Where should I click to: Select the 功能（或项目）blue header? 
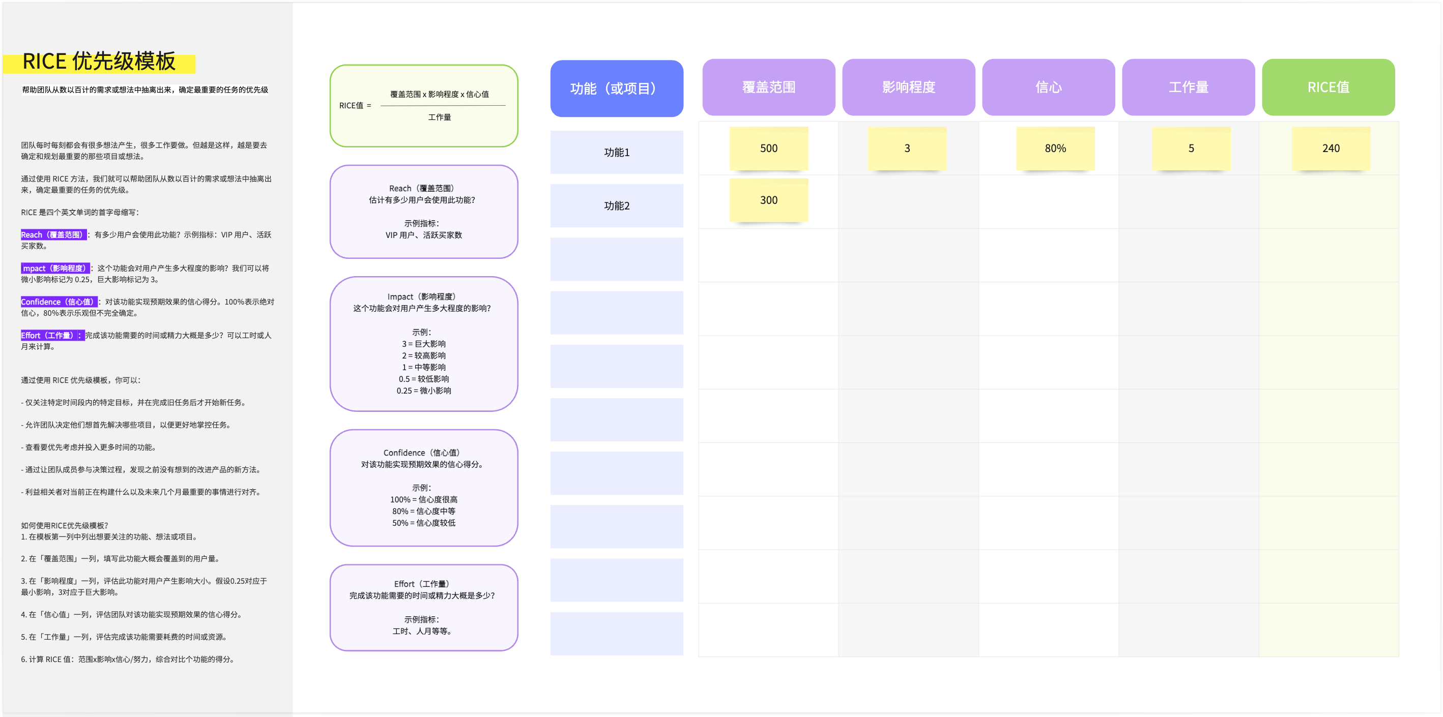[x=616, y=88]
